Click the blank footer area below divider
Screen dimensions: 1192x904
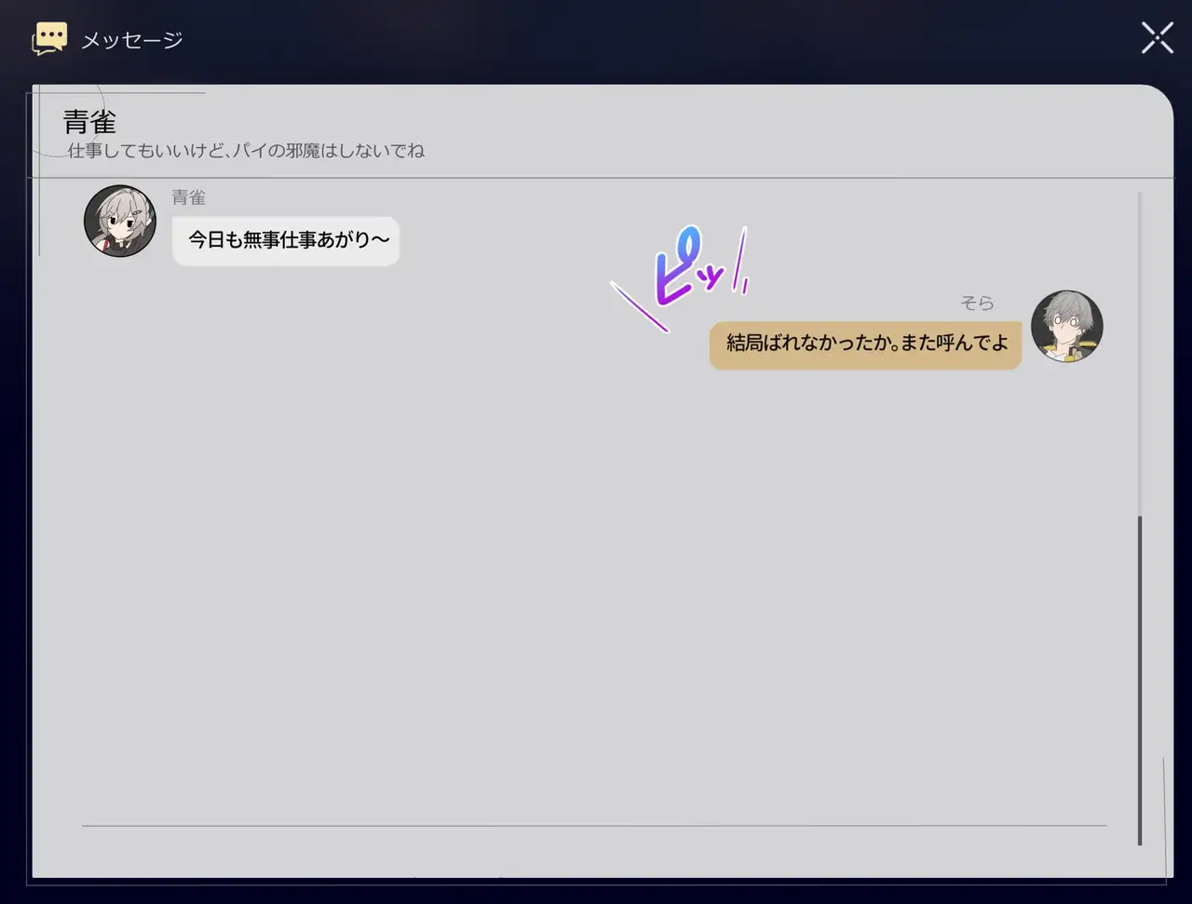click(594, 852)
